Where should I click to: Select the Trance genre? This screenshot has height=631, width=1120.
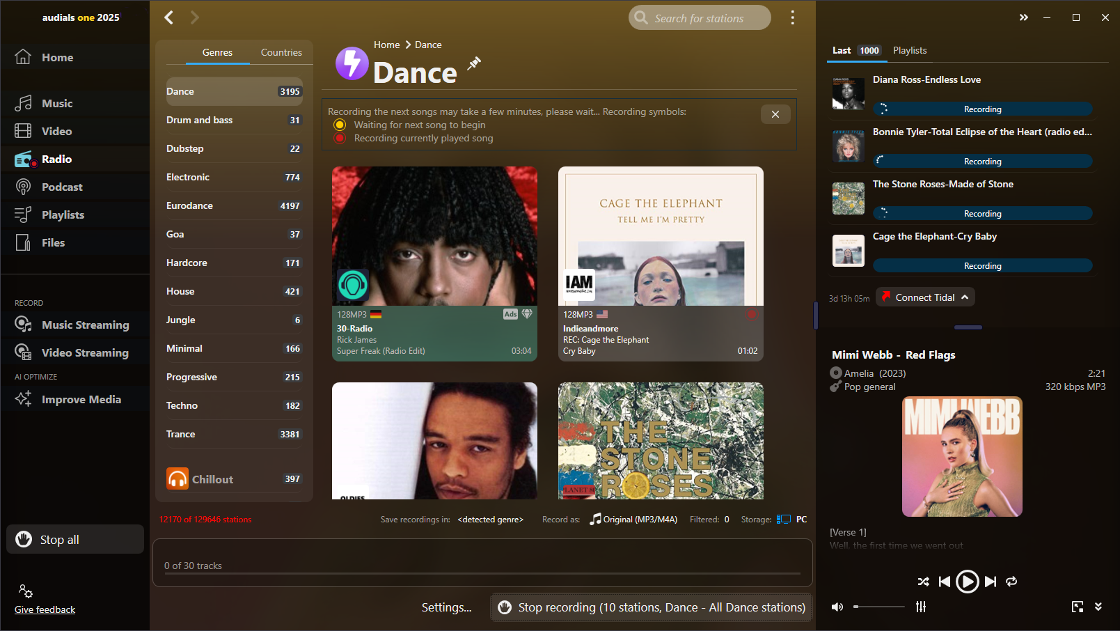(x=234, y=434)
